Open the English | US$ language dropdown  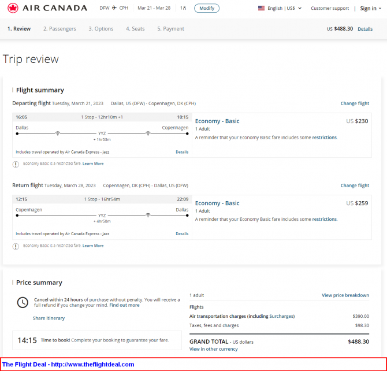[284, 8]
